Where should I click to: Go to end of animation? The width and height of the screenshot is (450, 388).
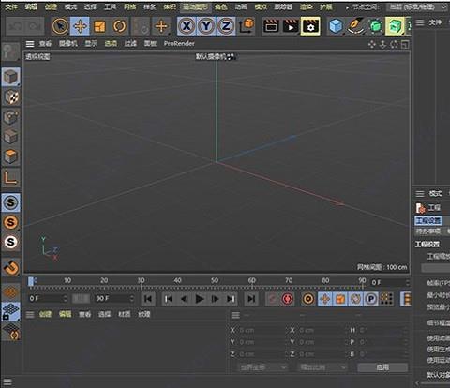(251, 299)
